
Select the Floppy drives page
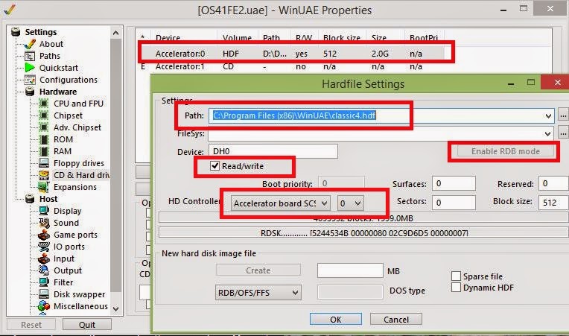(x=79, y=163)
